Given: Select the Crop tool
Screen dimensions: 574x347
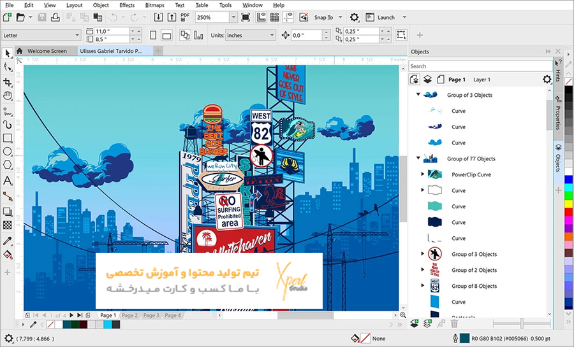Looking at the screenshot, I should pos(7,82).
